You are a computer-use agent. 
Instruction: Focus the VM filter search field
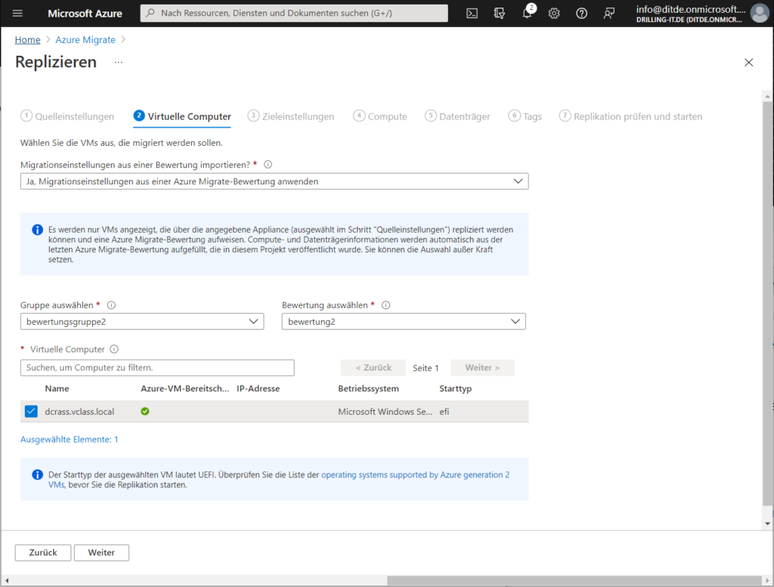pyautogui.click(x=157, y=367)
